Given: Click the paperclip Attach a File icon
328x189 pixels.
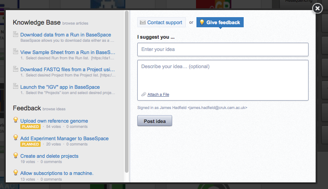Looking at the screenshot, I should [143, 94].
